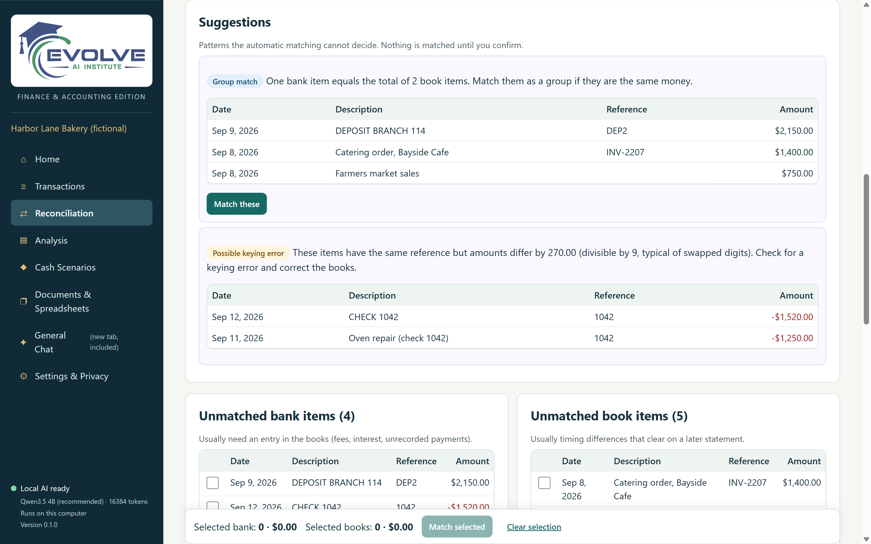
Task: Click the Group match badge
Action: point(235,82)
